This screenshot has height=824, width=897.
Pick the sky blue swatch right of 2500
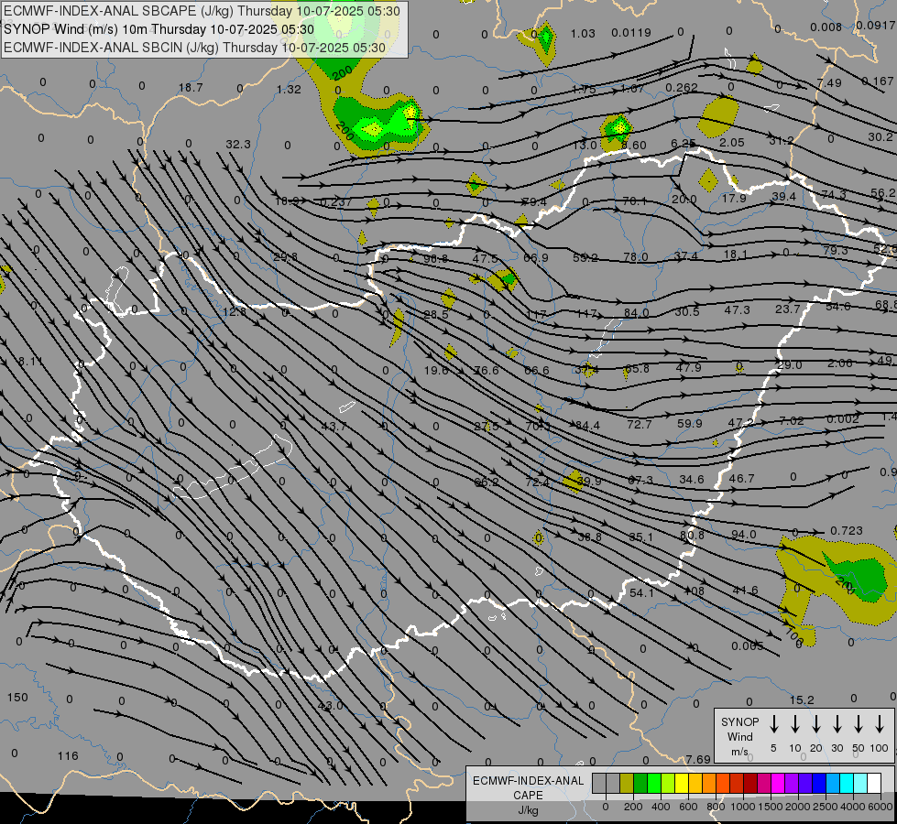832,784
